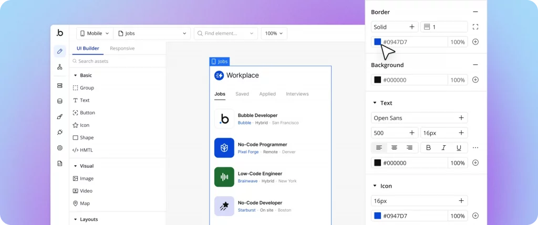The image size is (538, 225).
Task: Click the Find element search field
Action: [x=226, y=33]
